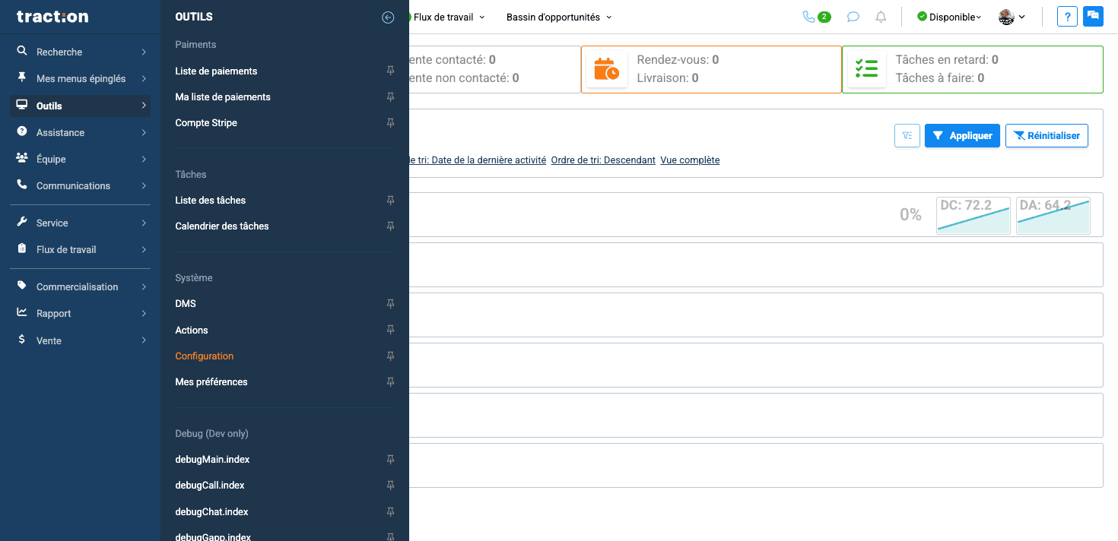Viewport: 1118px width, 541px height.
Task: Open Commercialisation sidebar menu
Action: (81, 286)
